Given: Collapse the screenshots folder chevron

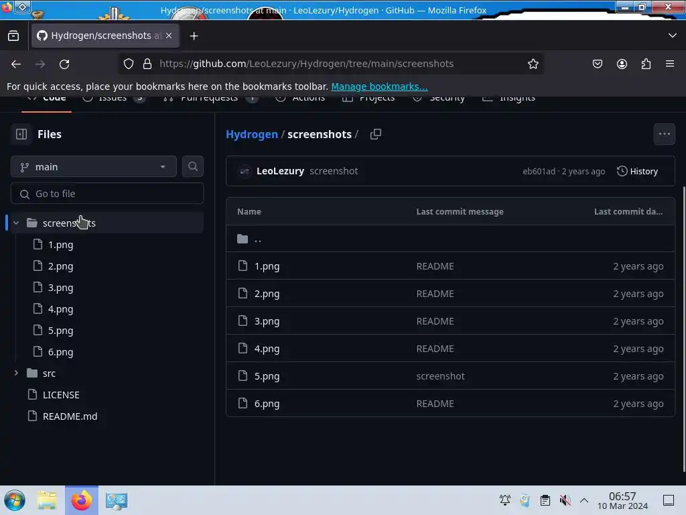Looking at the screenshot, I should (16, 223).
